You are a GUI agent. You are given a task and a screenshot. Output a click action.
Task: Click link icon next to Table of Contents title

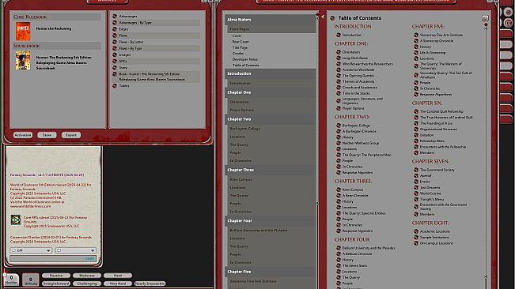(332, 18)
